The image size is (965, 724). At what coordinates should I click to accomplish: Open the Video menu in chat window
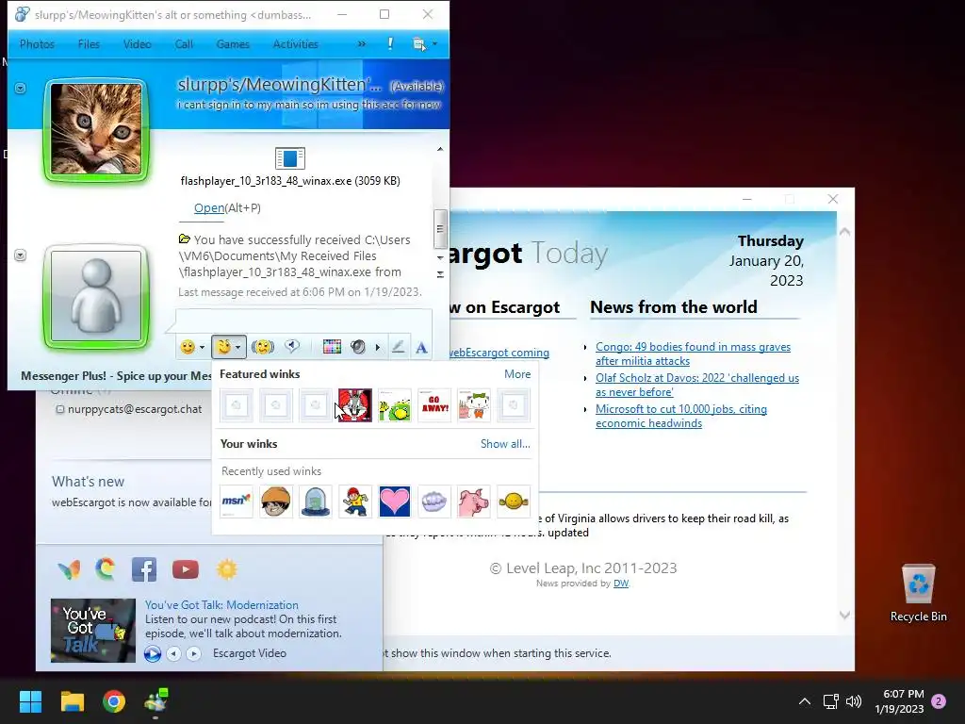pos(138,44)
